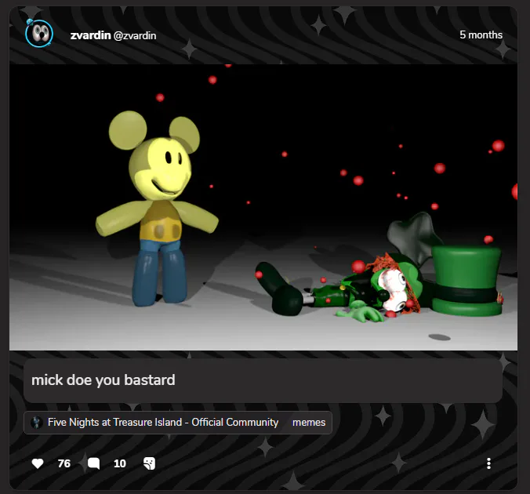
Task: Open zvardin's profile avatar
Action: coord(39,34)
